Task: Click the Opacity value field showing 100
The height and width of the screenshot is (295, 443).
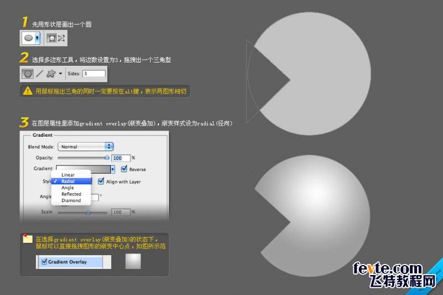Action: 121,158
